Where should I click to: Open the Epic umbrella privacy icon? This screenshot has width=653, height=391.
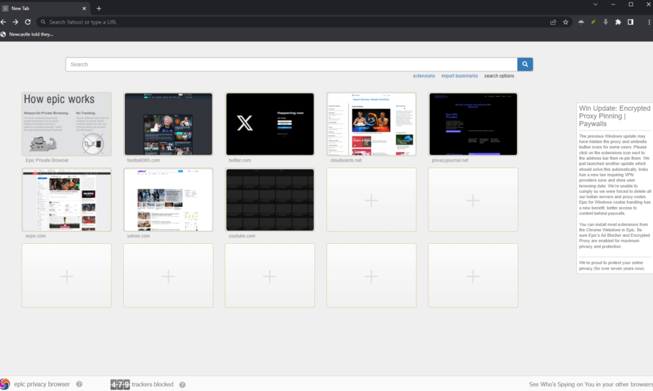pyautogui.click(x=581, y=22)
